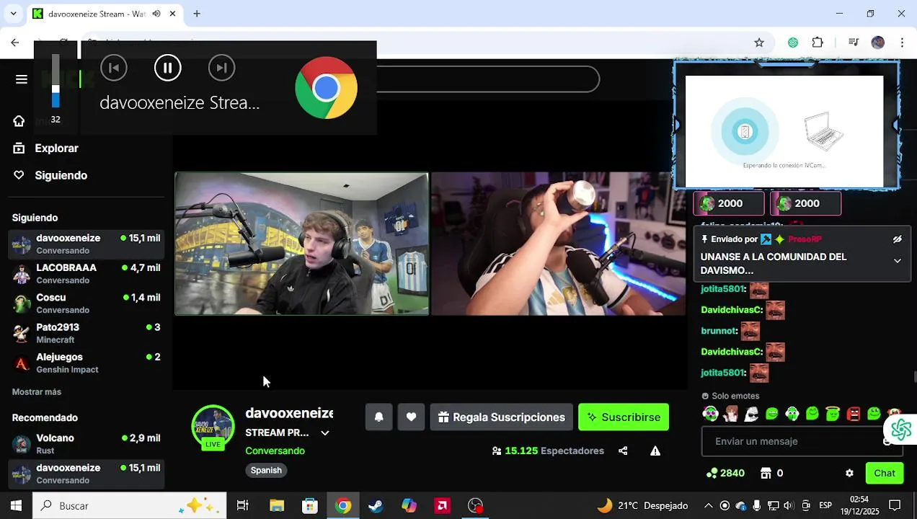Open Chrome three-dot menu
The height and width of the screenshot is (519, 917).
click(902, 43)
